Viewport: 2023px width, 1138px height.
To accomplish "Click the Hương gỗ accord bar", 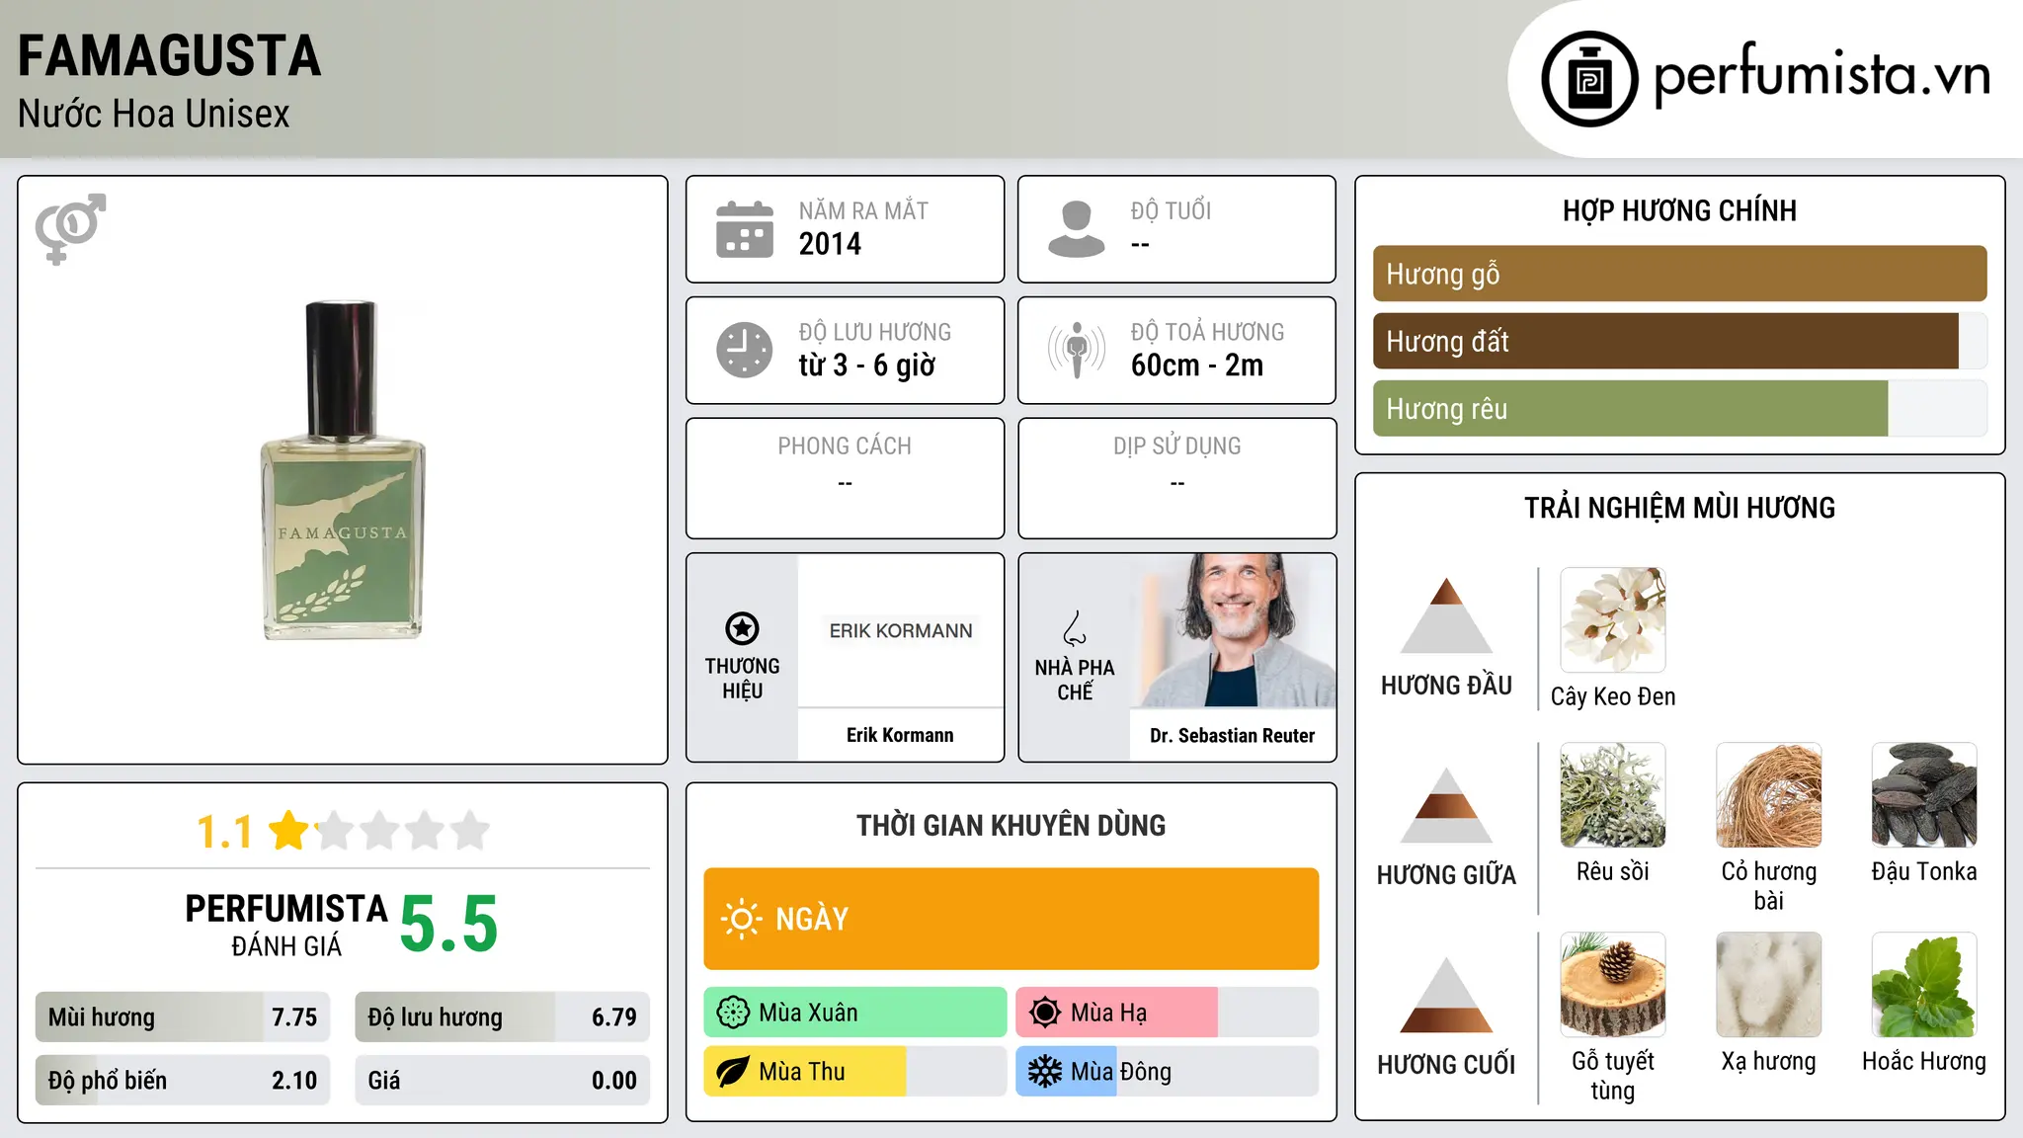I will pyautogui.click(x=1679, y=274).
